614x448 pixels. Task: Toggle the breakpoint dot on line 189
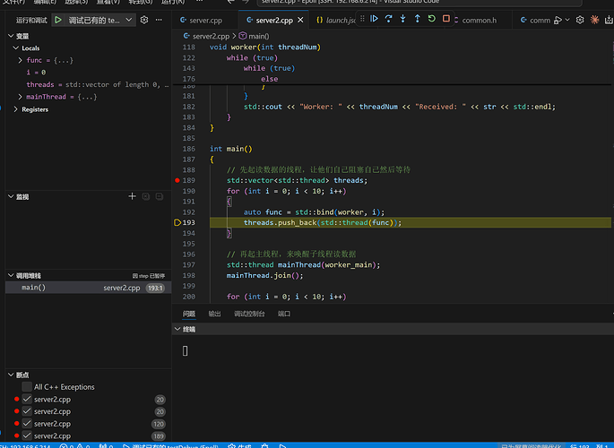click(x=177, y=180)
